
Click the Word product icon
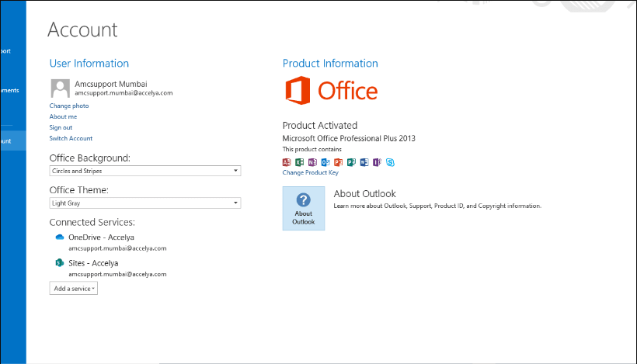click(x=364, y=162)
